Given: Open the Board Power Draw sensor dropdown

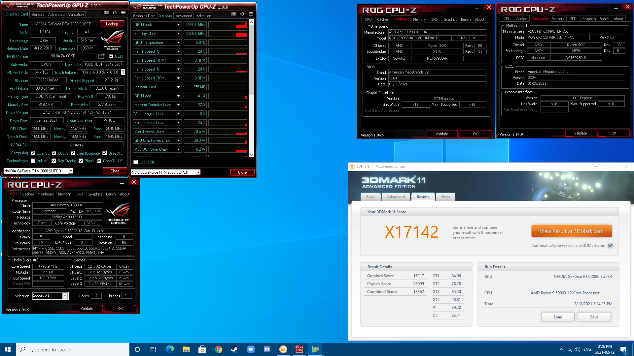Looking at the screenshot, I should 178,132.
